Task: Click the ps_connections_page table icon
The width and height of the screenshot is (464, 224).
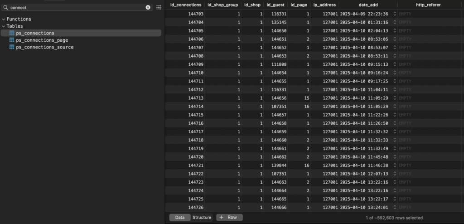Action: click(12, 40)
